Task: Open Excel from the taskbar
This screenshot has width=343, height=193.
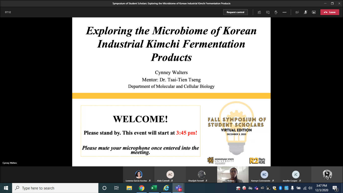Action: click(154, 188)
